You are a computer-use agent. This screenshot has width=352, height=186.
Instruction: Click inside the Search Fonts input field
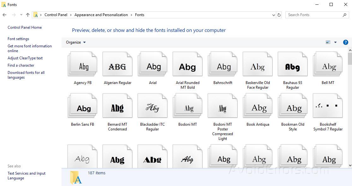[313, 15]
